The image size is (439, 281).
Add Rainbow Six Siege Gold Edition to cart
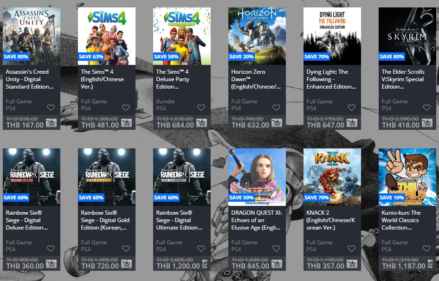[126, 264]
